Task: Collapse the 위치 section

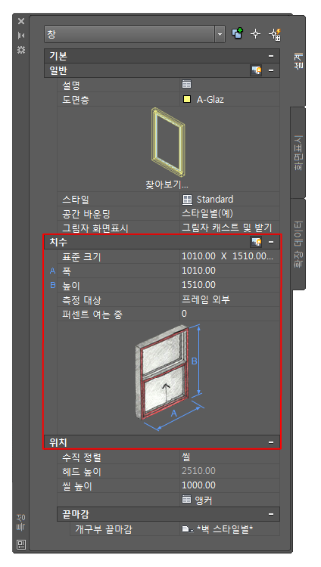Action: [271, 442]
